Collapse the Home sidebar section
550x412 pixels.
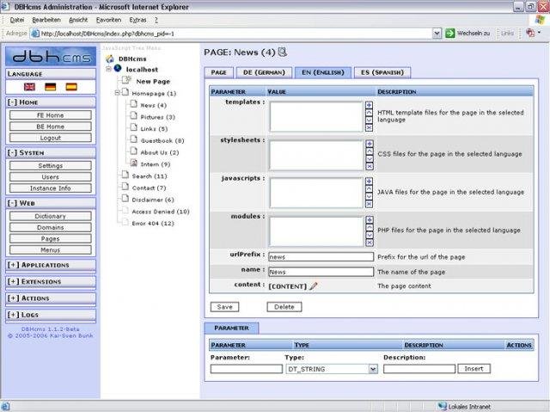tap(12, 102)
